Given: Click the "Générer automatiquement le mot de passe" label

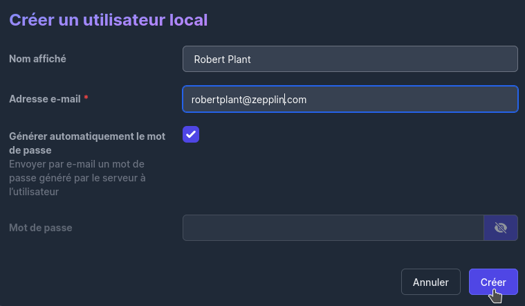Looking at the screenshot, I should point(87,143).
